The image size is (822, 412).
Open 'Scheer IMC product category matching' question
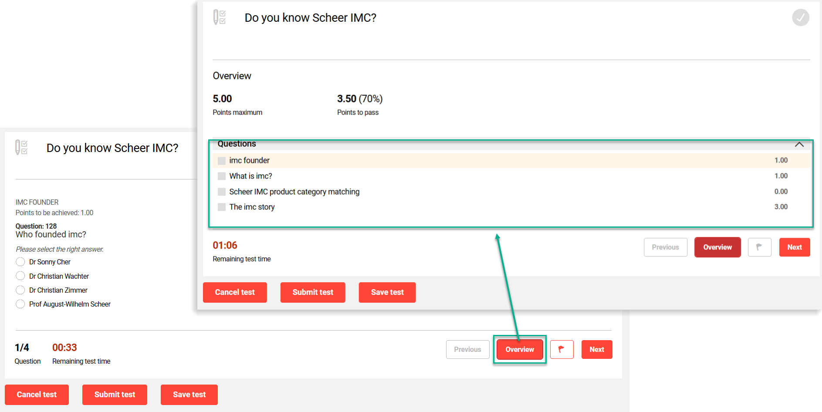point(511,192)
